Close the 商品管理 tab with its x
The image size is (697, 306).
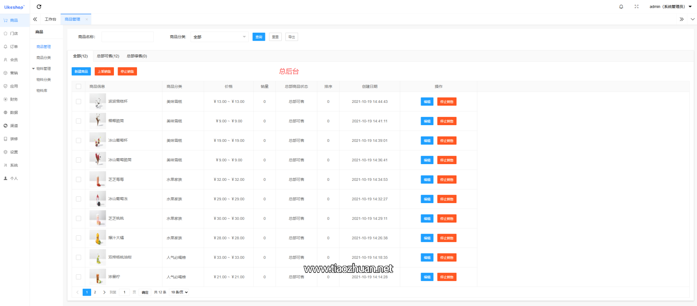click(87, 19)
